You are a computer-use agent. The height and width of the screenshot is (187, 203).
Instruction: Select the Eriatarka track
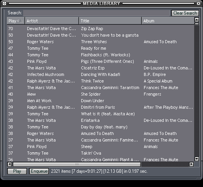click(90, 120)
